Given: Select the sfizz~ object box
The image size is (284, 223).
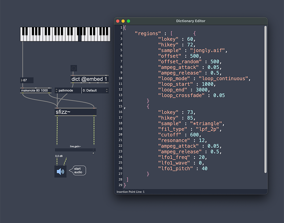Looking at the screenshot, I should point(75,112).
